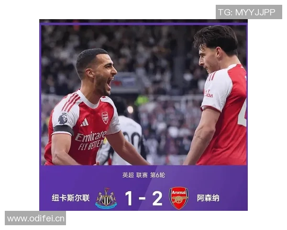The width and height of the screenshot is (287, 230).
Task: Click the Arsenal crest in the score bar
Action: click(178, 198)
